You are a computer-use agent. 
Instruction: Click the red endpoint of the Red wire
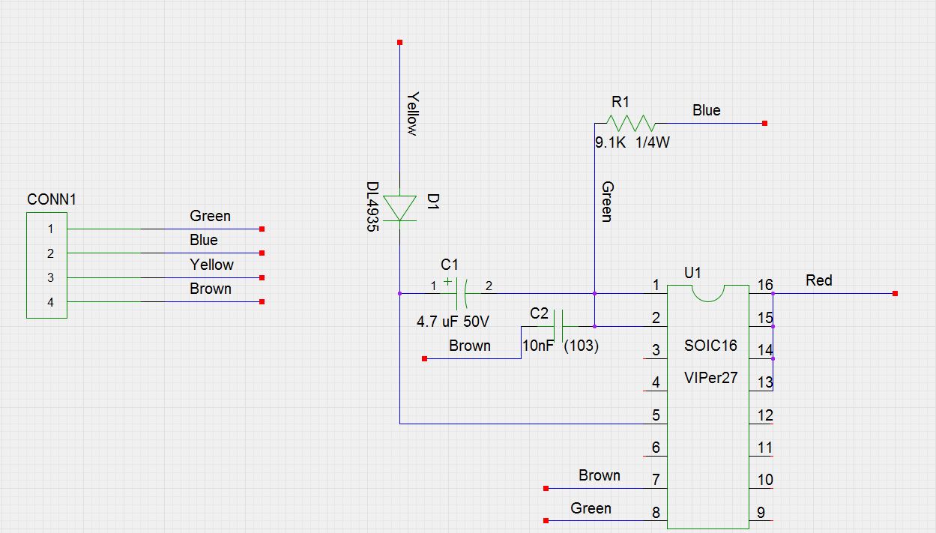(x=896, y=293)
